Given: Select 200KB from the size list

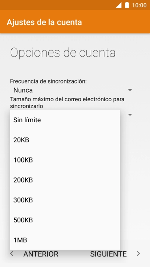Looking at the screenshot, I should (x=65, y=180).
